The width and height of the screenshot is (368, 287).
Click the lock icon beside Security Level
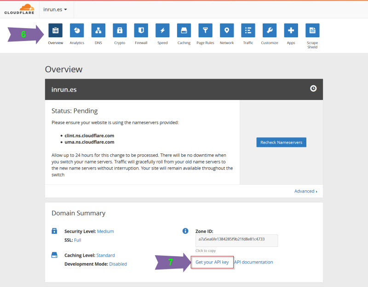[54, 231]
